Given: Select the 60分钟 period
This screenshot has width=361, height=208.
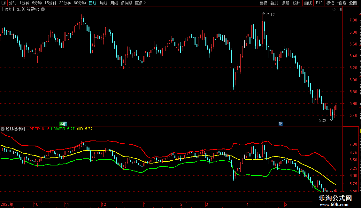Looking at the screenshot, I should pyautogui.click(x=80, y=3).
